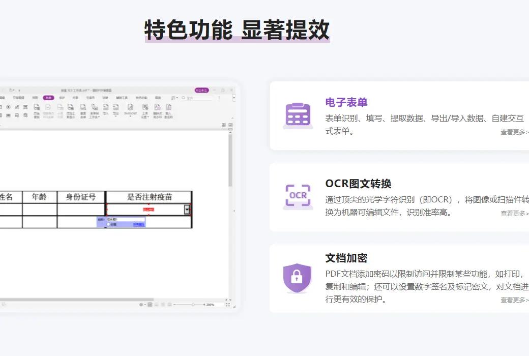
Task: Click the search box in the editor ribbon
Action: point(197,98)
